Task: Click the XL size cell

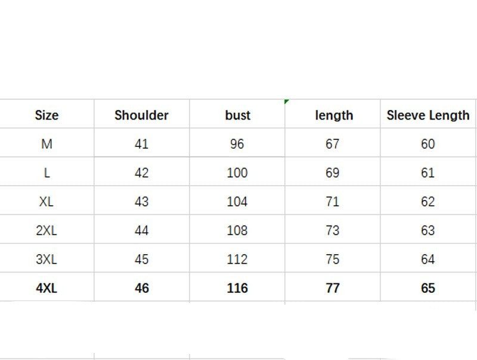Action: (x=47, y=202)
